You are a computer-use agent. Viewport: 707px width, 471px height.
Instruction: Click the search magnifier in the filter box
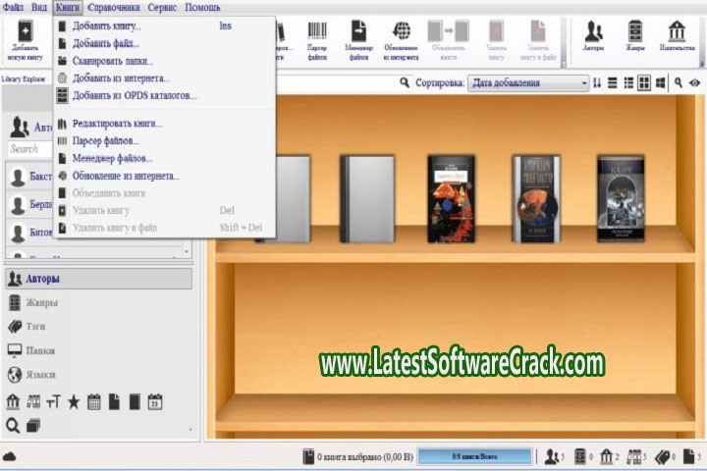(x=405, y=82)
